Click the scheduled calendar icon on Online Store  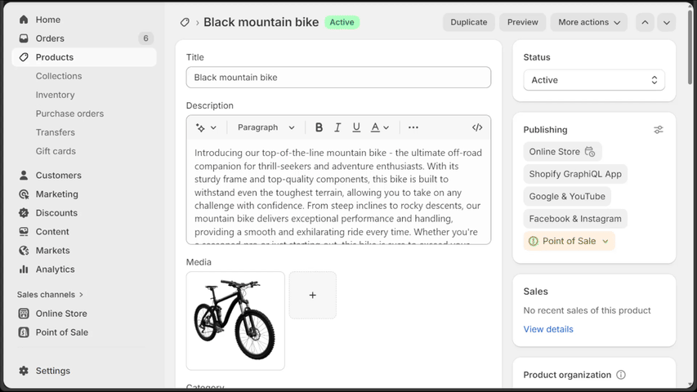[x=589, y=152]
